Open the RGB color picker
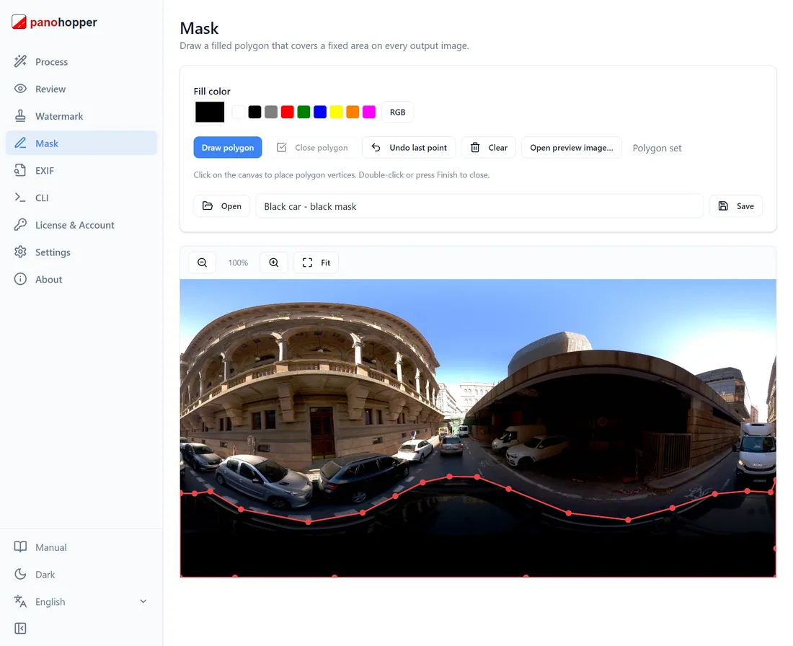The height and width of the screenshot is (646, 793). coord(397,112)
